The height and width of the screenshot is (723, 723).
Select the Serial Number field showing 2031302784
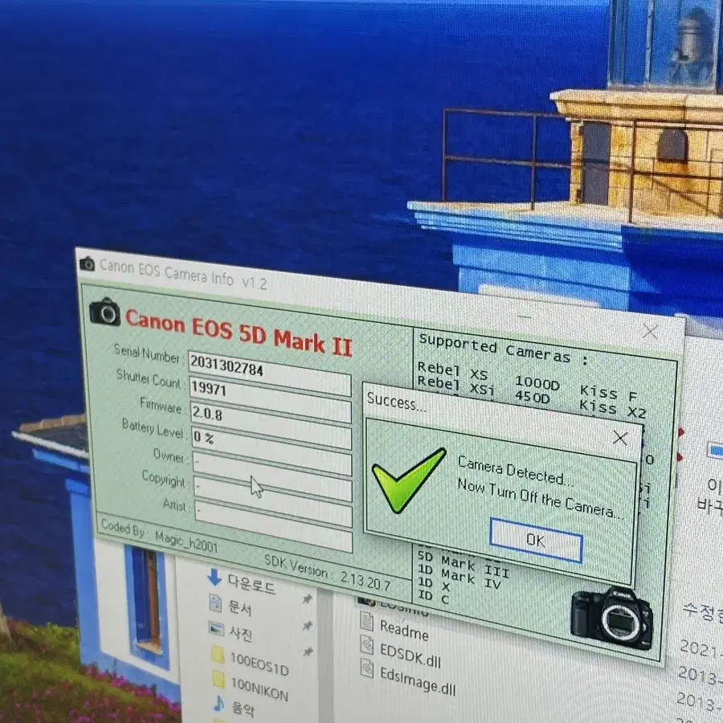point(269,372)
